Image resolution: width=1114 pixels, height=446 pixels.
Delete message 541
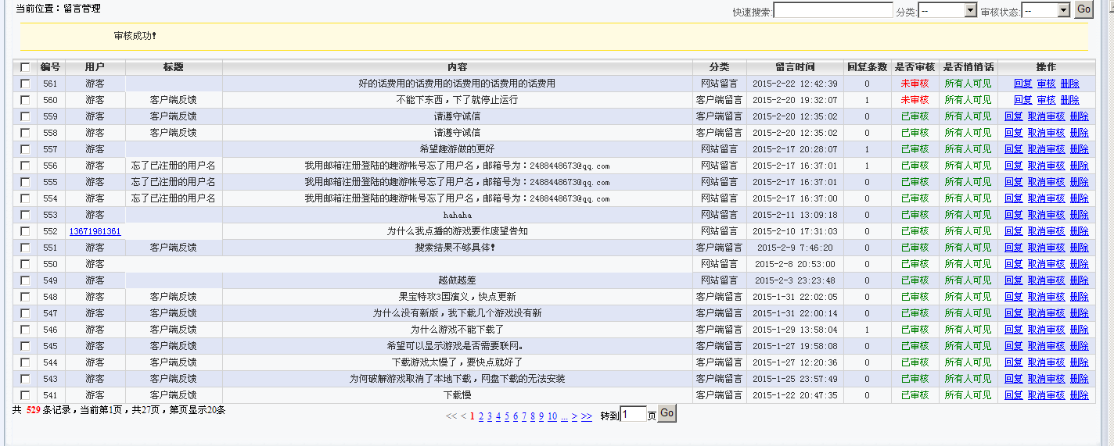[1079, 395]
